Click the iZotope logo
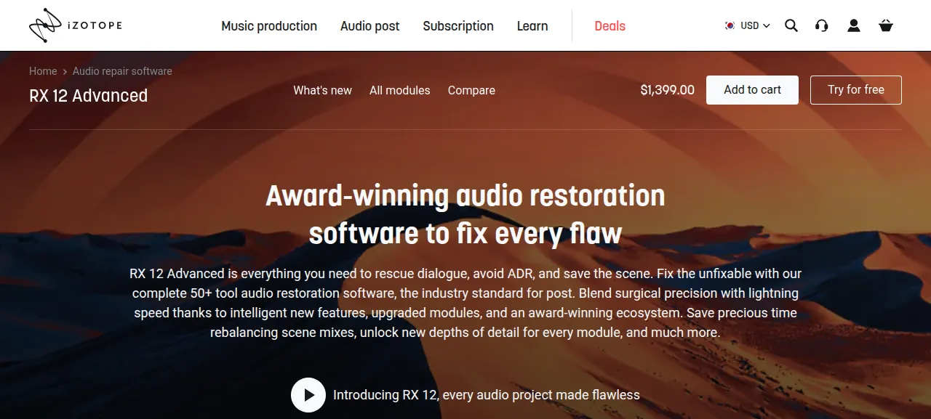This screenshot has width=931, height=419. (x=76, y=25)
